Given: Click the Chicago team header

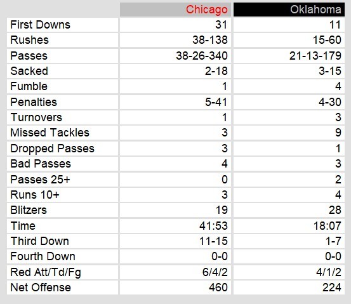Looking at the screenshot, I should pyautogui.click(x=206, y=10).
